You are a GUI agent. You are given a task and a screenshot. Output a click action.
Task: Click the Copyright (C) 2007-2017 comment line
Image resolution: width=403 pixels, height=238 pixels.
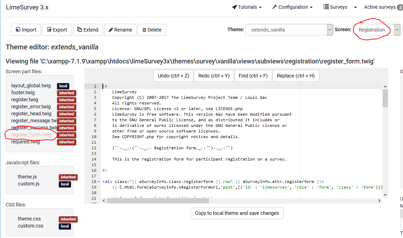(x=190, y=97)
